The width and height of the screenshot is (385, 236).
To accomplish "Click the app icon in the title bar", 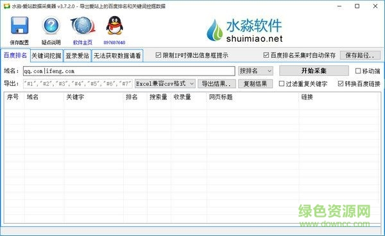I will (6, 6).
